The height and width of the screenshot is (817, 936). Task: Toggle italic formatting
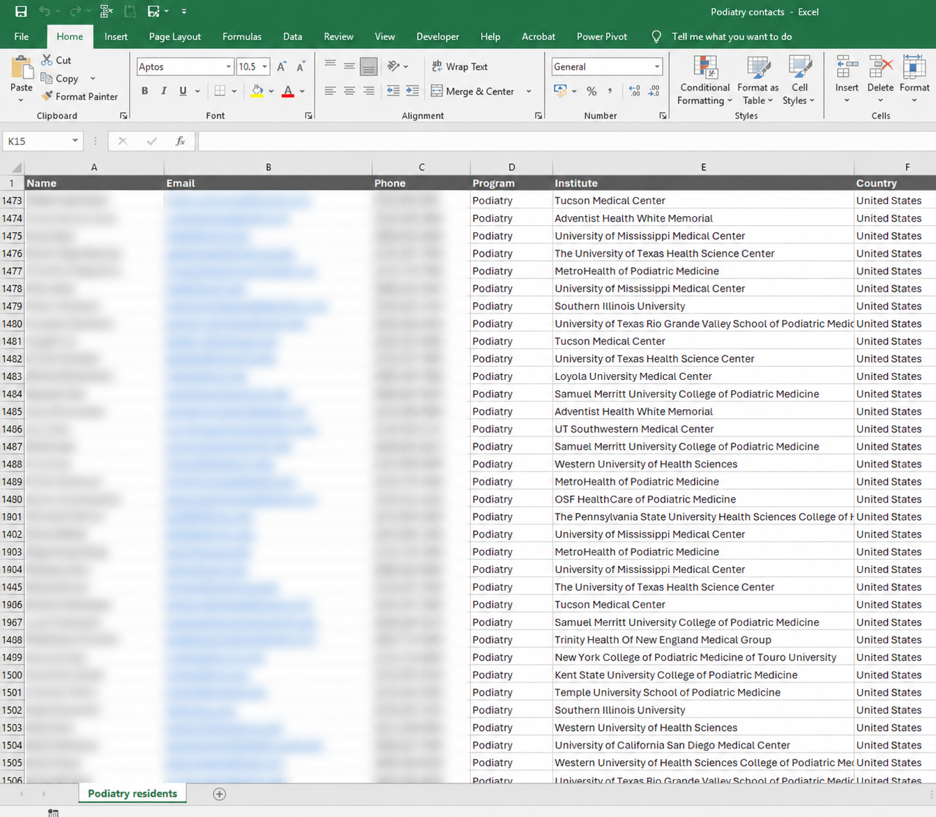coord(164,91)
